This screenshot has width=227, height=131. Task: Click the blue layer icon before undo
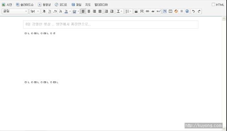pos(187,11)
